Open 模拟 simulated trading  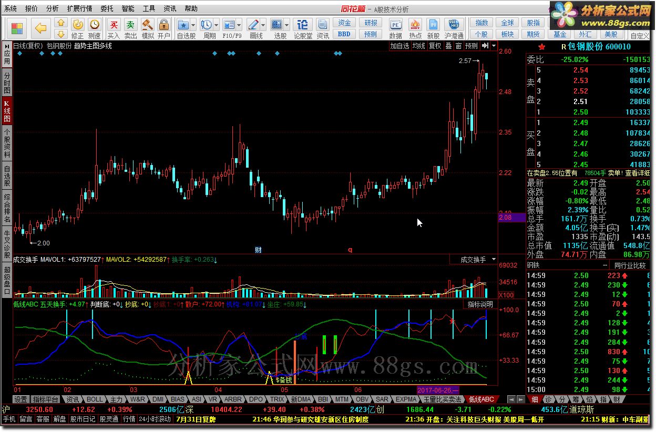(148, 28)
